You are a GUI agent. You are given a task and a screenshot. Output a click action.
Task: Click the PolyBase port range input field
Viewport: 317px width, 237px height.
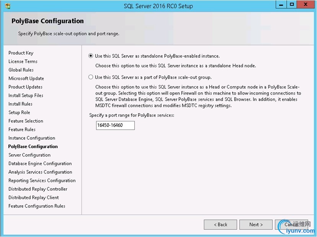click(x=115, y=125)
